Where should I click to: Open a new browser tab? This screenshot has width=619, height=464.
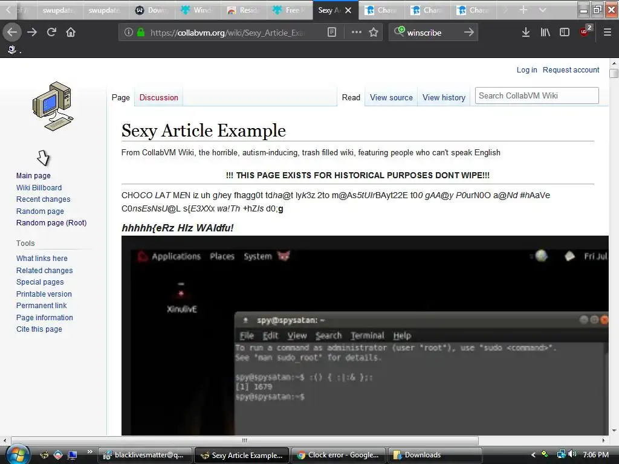pyautogui.click(x=523, y=10)
